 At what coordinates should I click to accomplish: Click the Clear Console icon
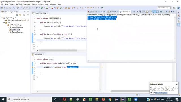tap(145, 12)
